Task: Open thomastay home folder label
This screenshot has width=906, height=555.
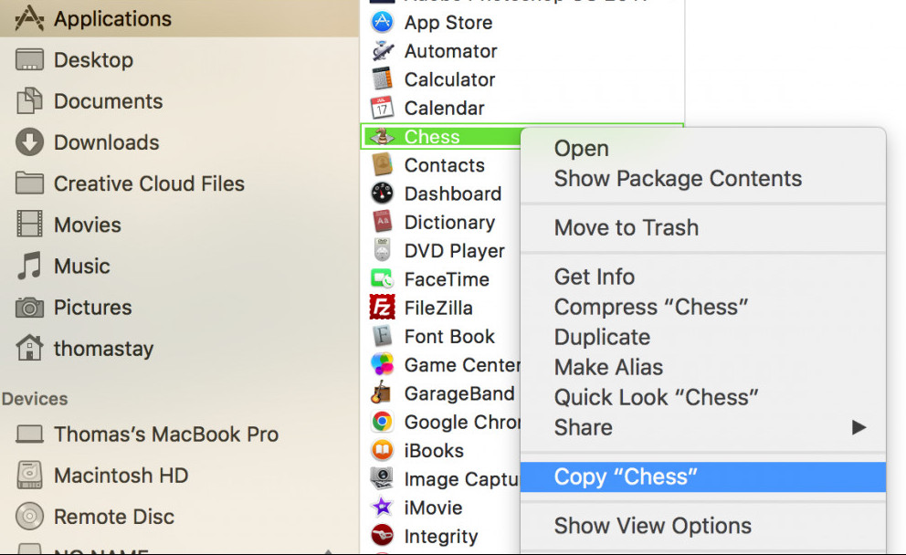Action: [x=103, y=349]
